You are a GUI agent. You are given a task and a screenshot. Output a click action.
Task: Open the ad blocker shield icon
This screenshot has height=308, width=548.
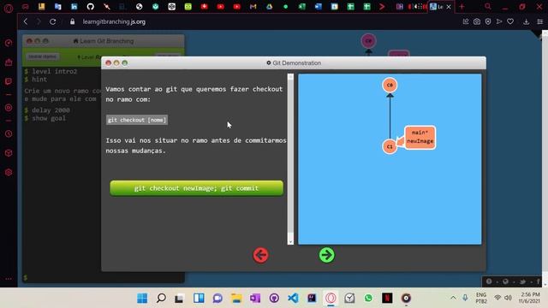488,21
